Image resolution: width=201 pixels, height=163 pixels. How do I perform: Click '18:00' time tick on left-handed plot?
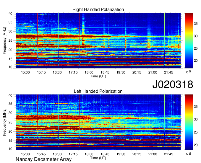point(89,154)
